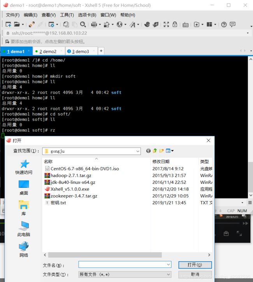The image size is (253, 282).
Task: Expand the globe icon dropdown arrow
Action: tap(125, 24)
